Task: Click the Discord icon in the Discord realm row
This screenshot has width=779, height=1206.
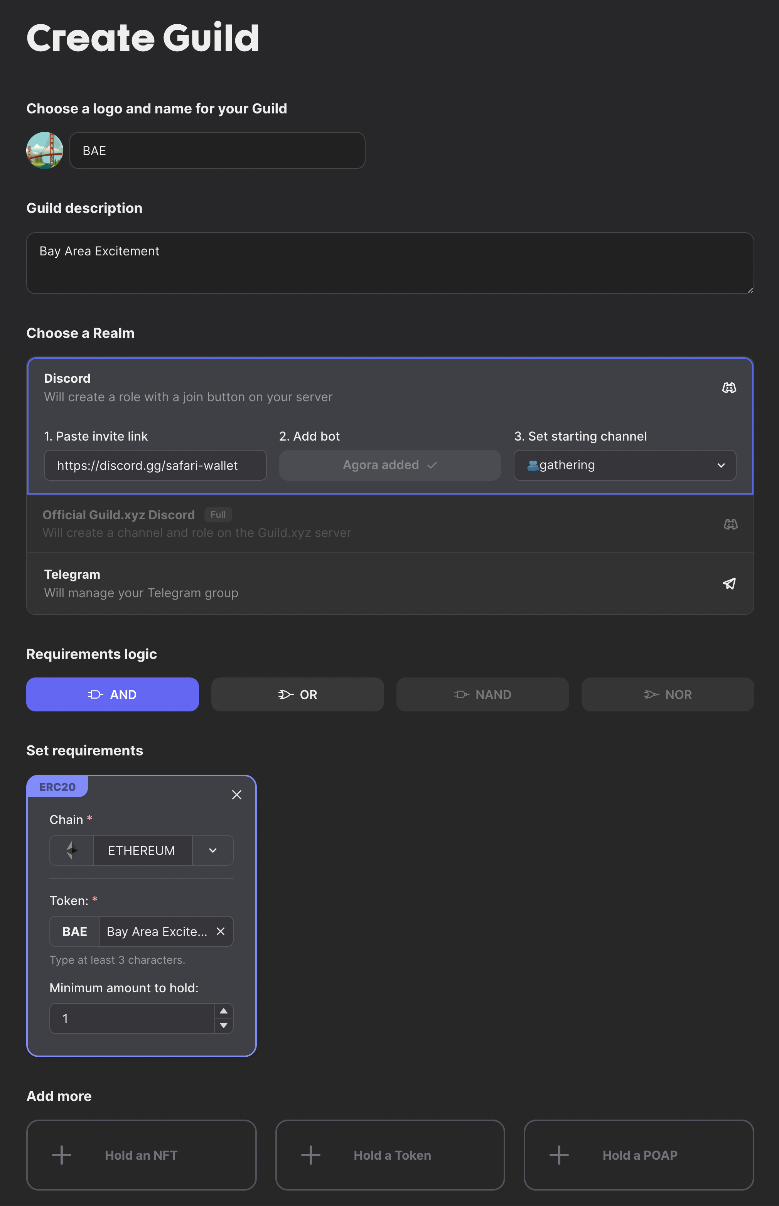Action: tap(729, 388)
